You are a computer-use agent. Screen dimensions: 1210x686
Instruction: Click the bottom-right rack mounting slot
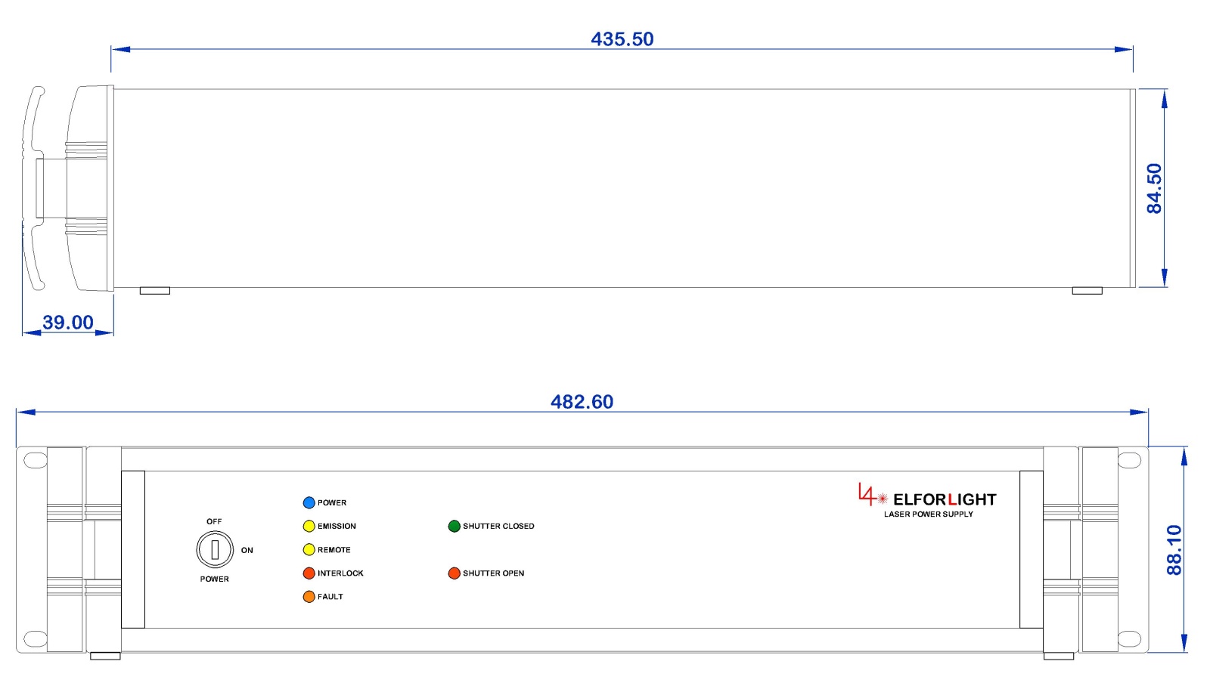1129,639
